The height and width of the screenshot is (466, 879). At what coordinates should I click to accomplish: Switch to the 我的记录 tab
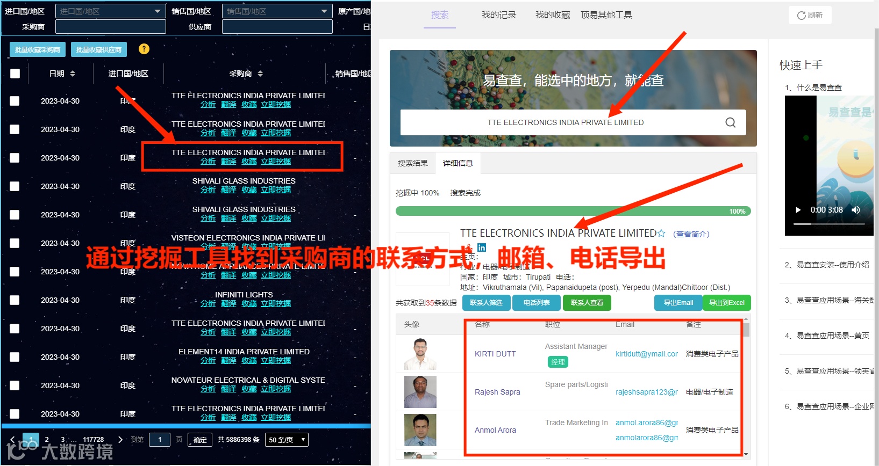(x=499, y=15)
